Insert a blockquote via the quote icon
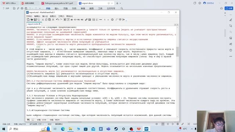This screenshot has height=132, width=235. pyautogui.click(x=72, y=19)
